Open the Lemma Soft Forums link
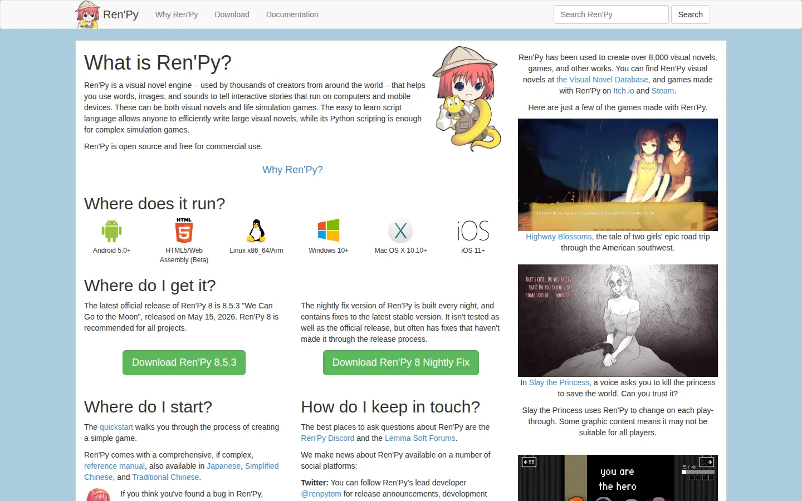This screenshot has height=501, width=802. pyautogui.click(x=420, y=438)
